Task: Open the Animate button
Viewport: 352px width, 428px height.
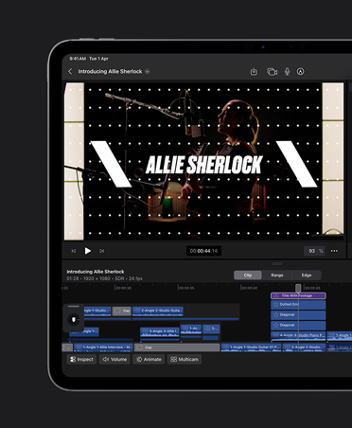Action: coord(149,359)
